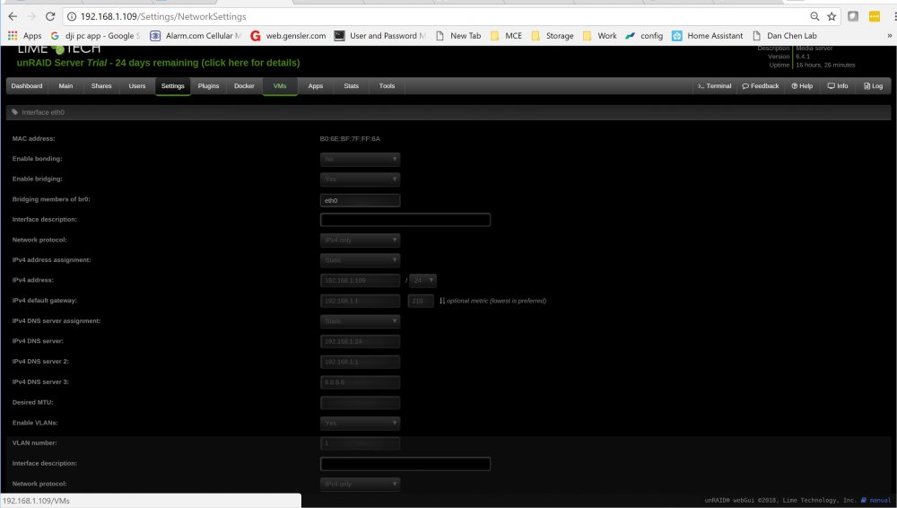Switch to the Docker tab
The image size is (897, 508).
click(244, 86)
